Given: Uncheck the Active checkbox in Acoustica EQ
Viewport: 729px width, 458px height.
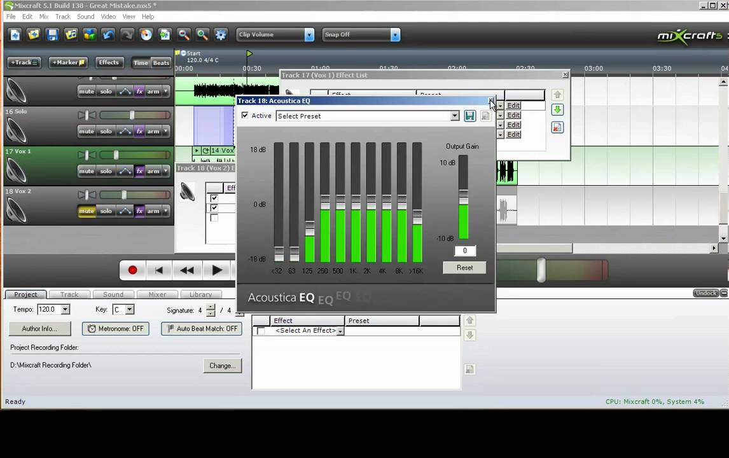Looking at the screenshot, I should pyautogui.click(x=245, y=115).
